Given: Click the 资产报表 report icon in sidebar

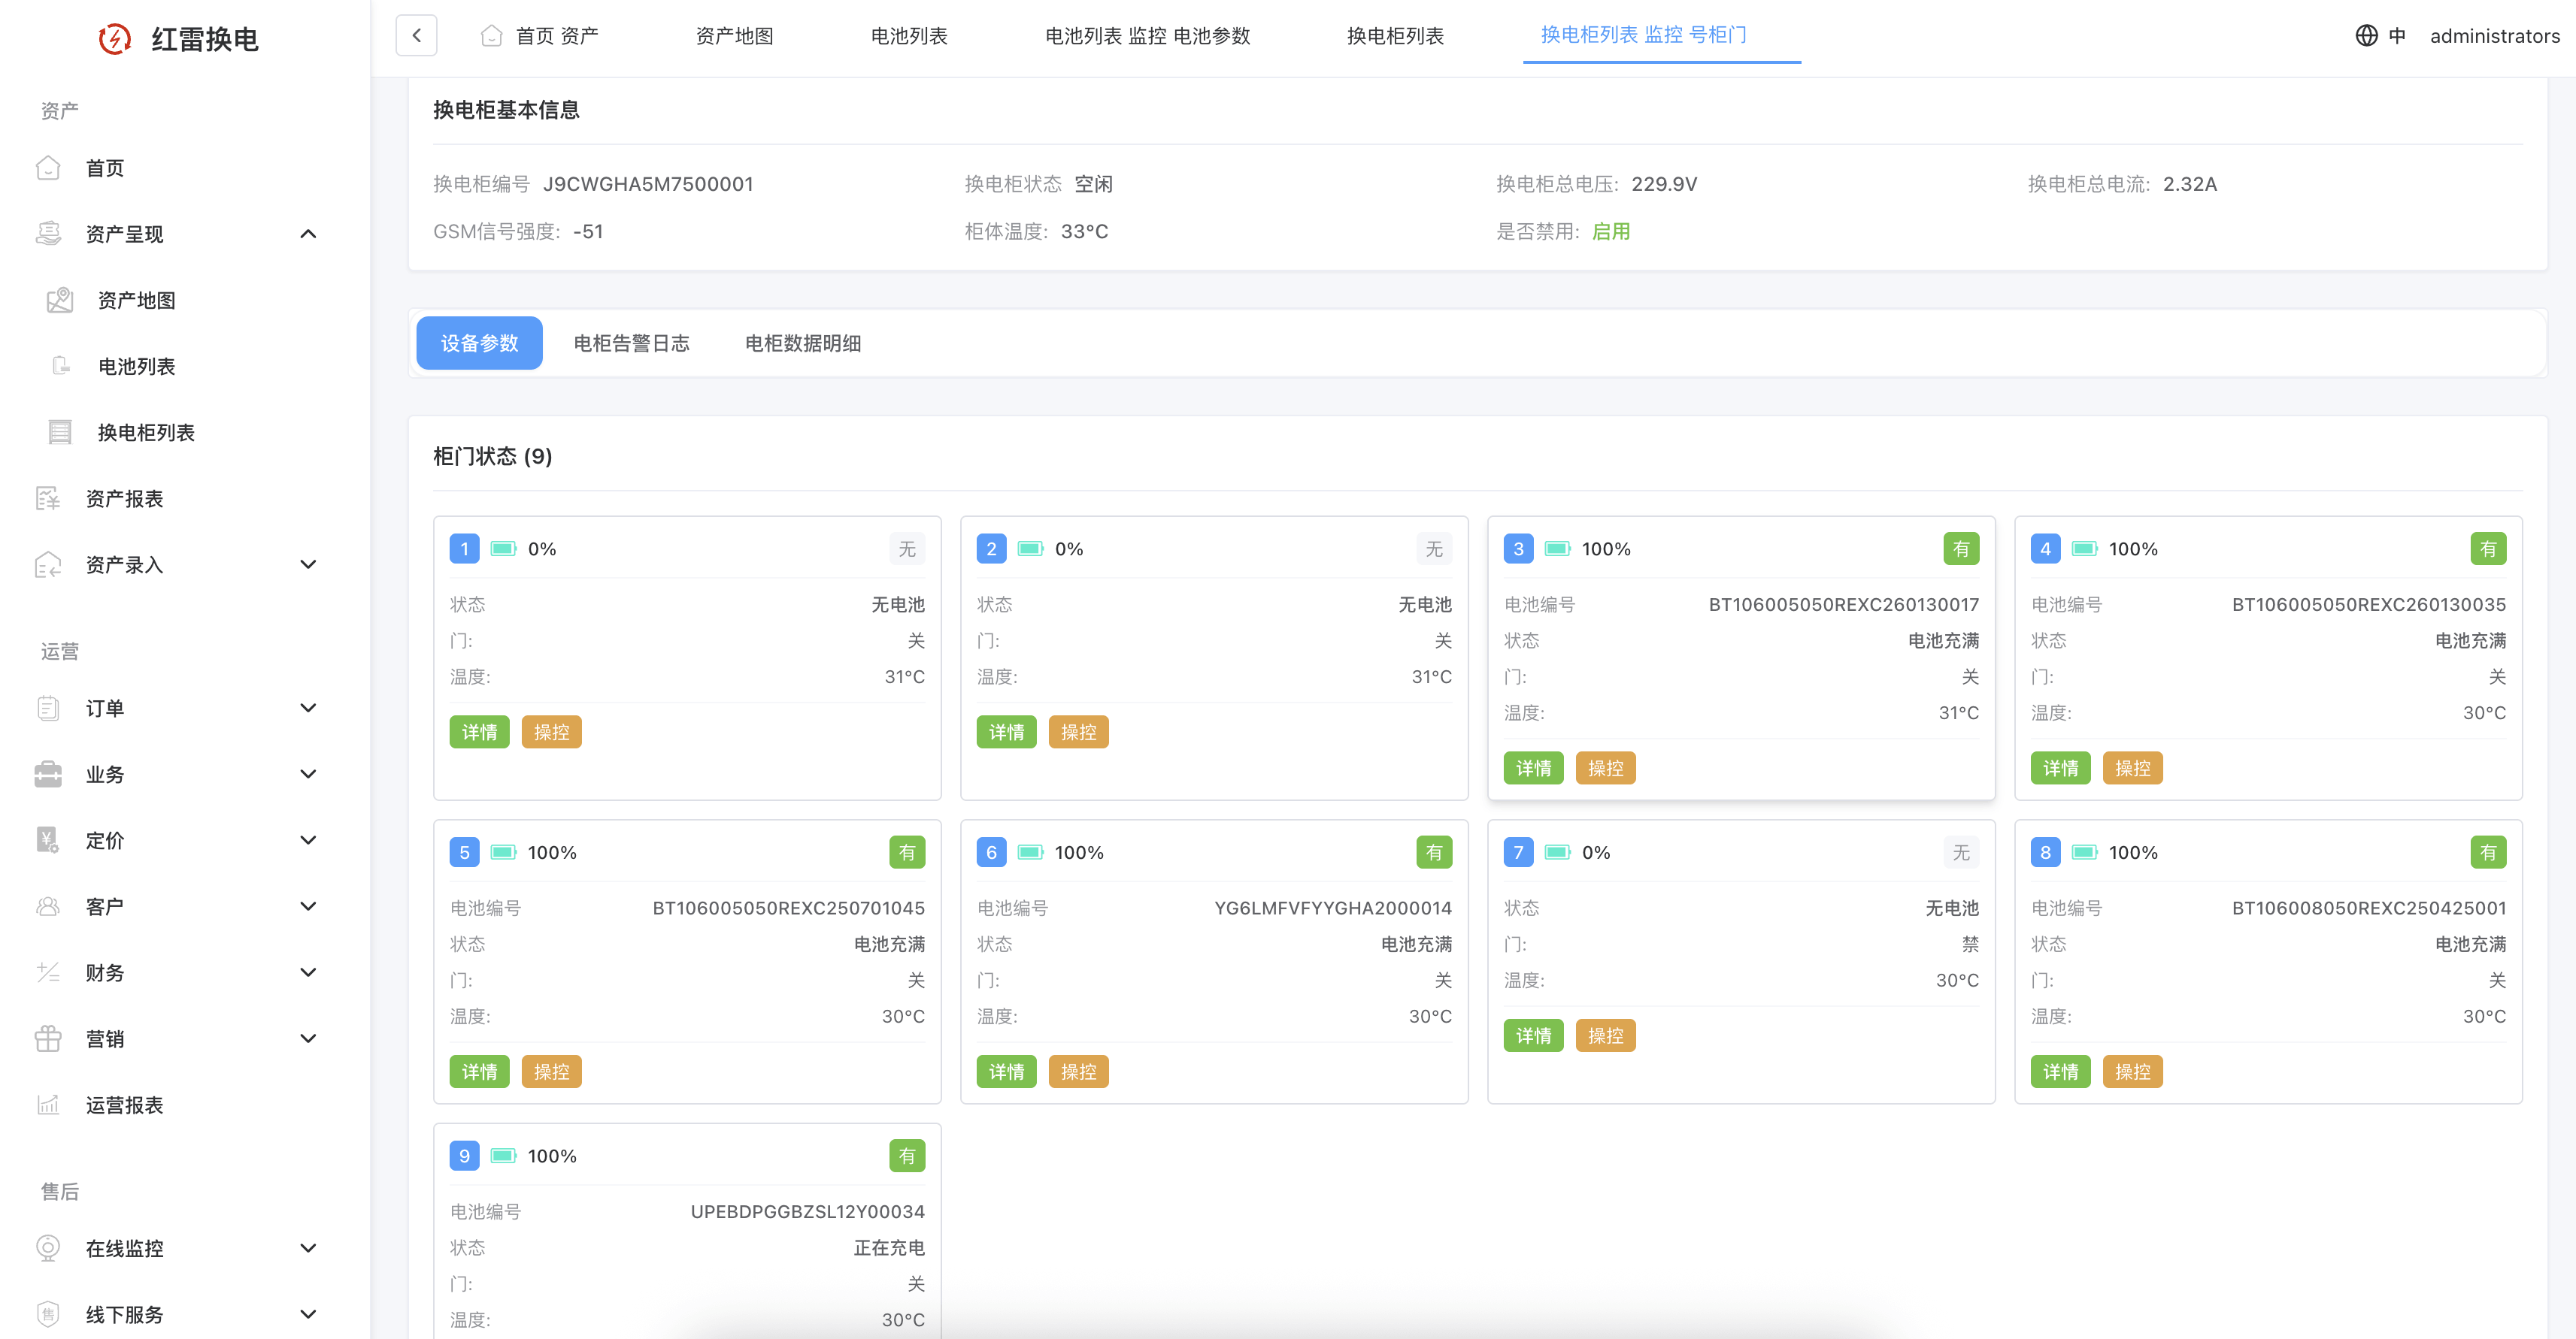Looking at the screenshot, I should point(48,499).
